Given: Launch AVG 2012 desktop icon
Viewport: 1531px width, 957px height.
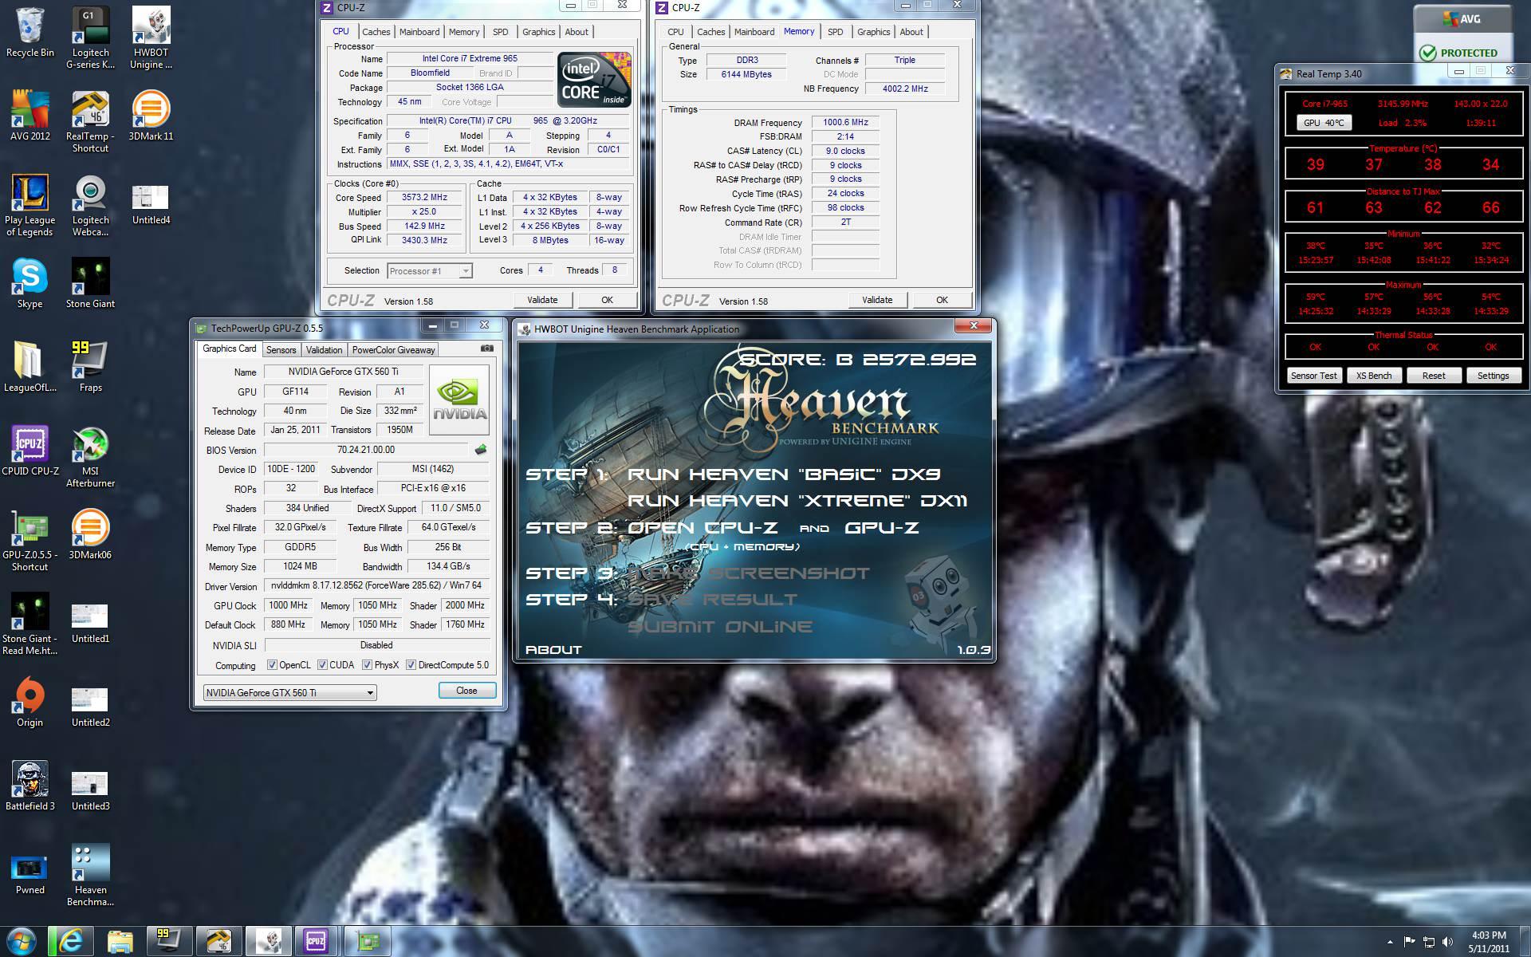Looking at the screenshot, I should (x=30, y=116).
